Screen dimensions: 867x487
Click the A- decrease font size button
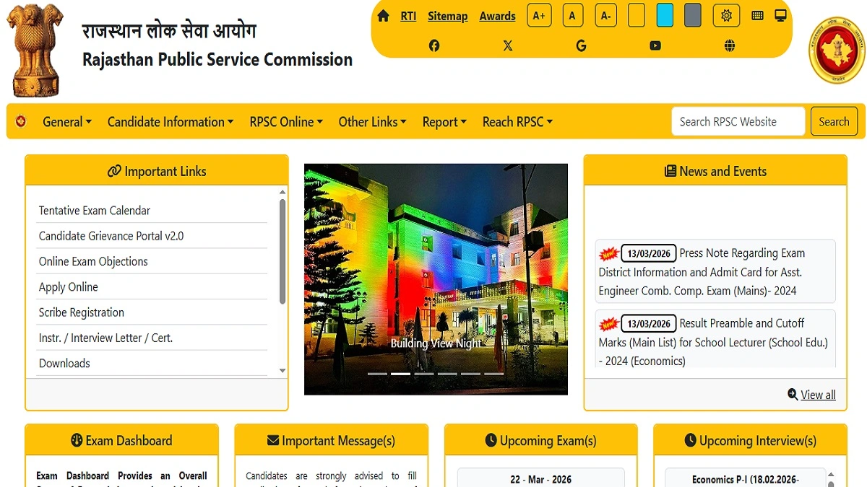pos(605,14)
